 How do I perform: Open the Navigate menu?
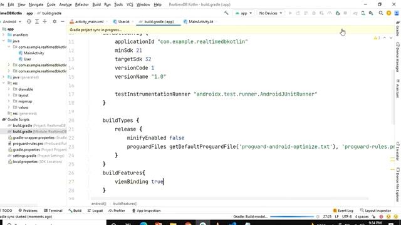tap(36, 4)
